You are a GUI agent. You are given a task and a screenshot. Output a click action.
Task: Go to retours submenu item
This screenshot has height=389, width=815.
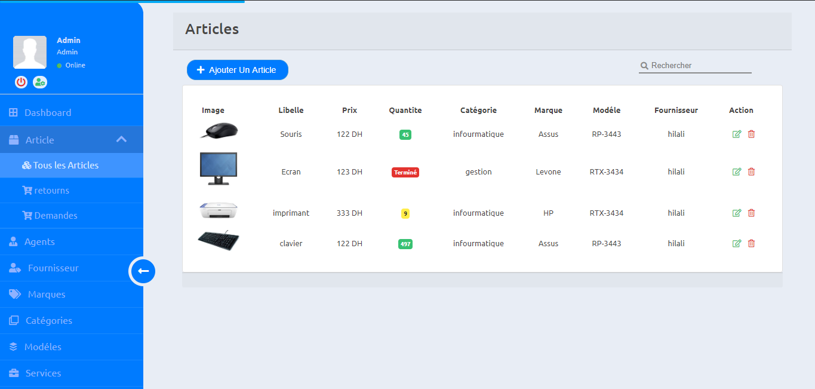(x=51, y=191)
